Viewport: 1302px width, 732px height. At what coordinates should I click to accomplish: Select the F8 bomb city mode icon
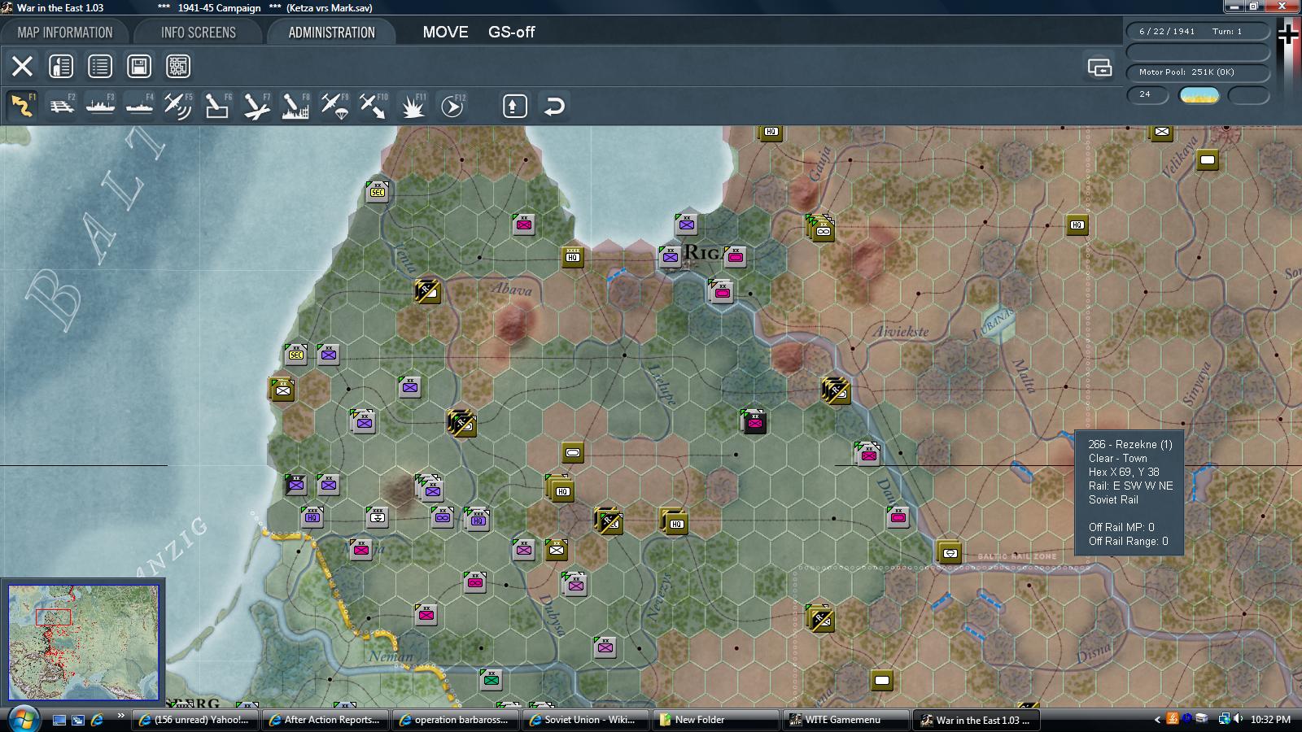tap(295, 106)
